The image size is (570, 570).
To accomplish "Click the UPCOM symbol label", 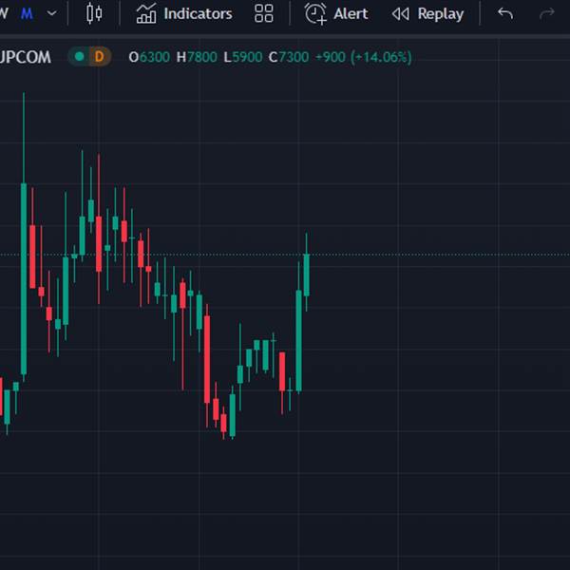I will [x=25, y=57].
